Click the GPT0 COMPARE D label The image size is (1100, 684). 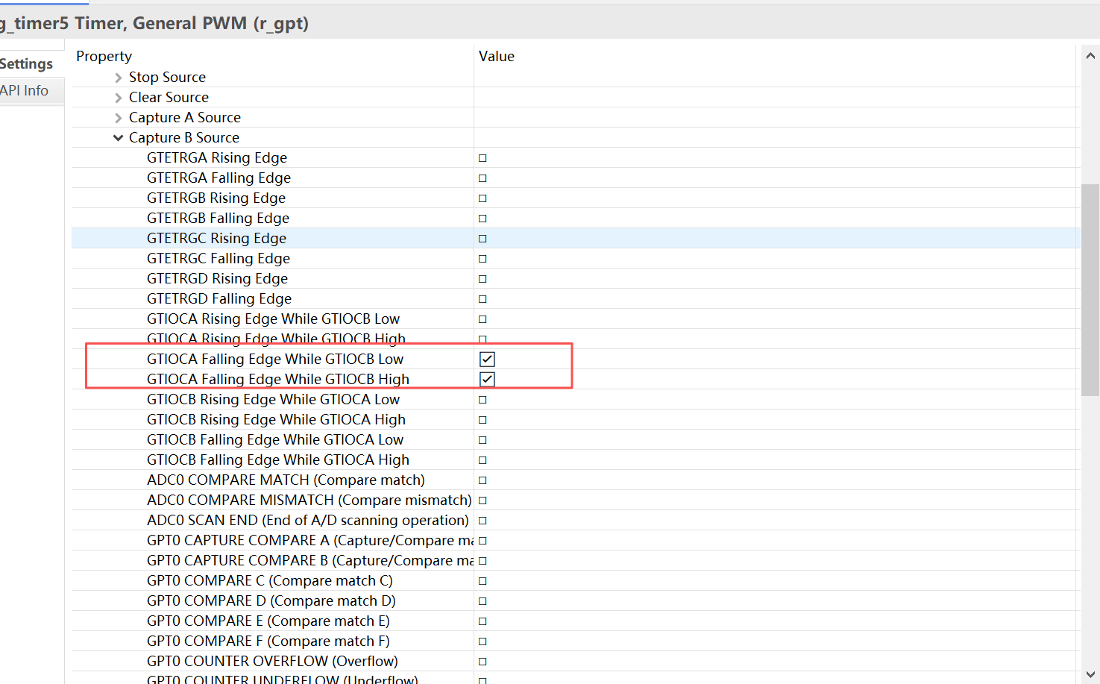click(x=271, y=601)
